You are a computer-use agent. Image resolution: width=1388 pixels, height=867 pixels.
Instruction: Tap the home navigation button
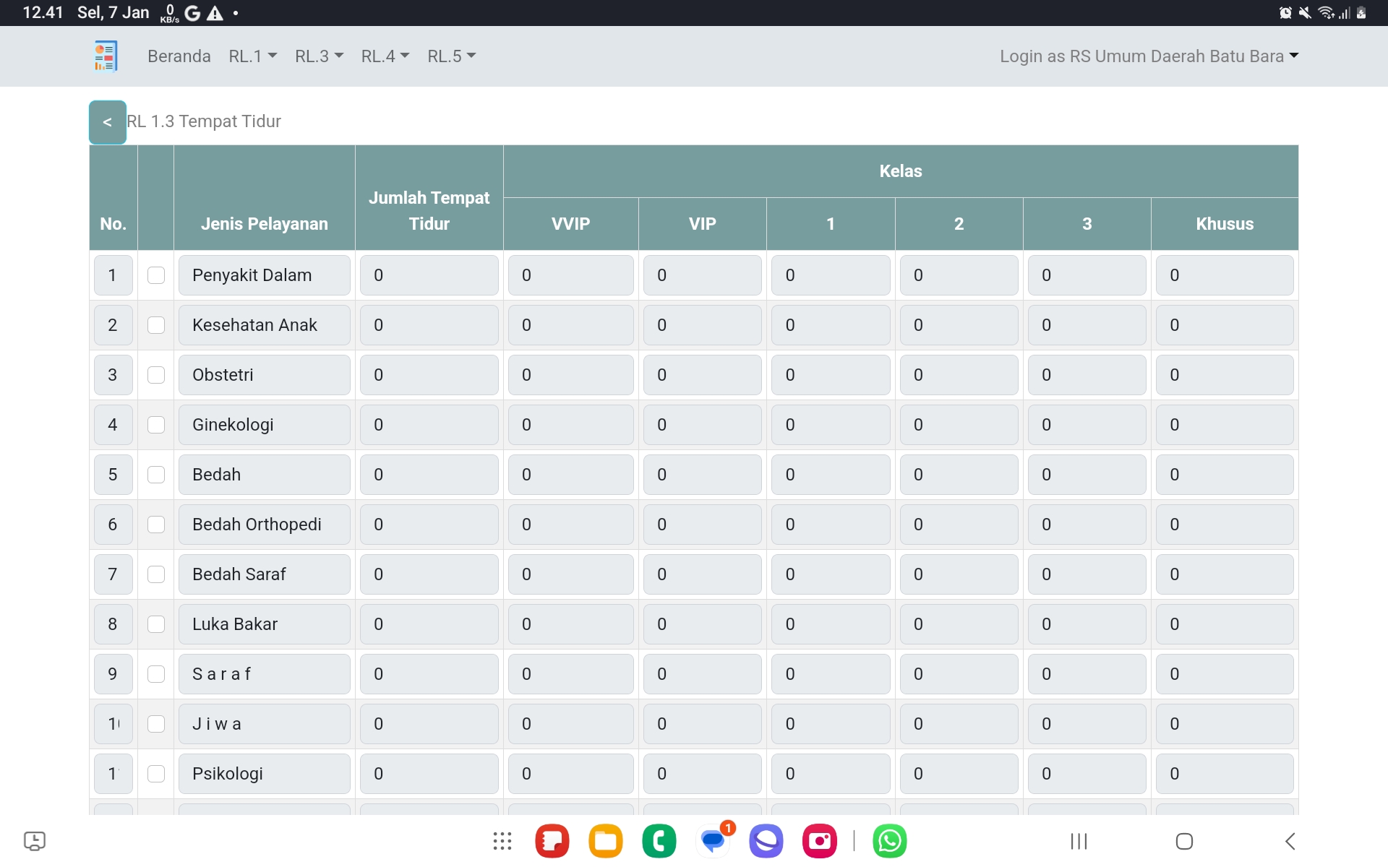1184,841
